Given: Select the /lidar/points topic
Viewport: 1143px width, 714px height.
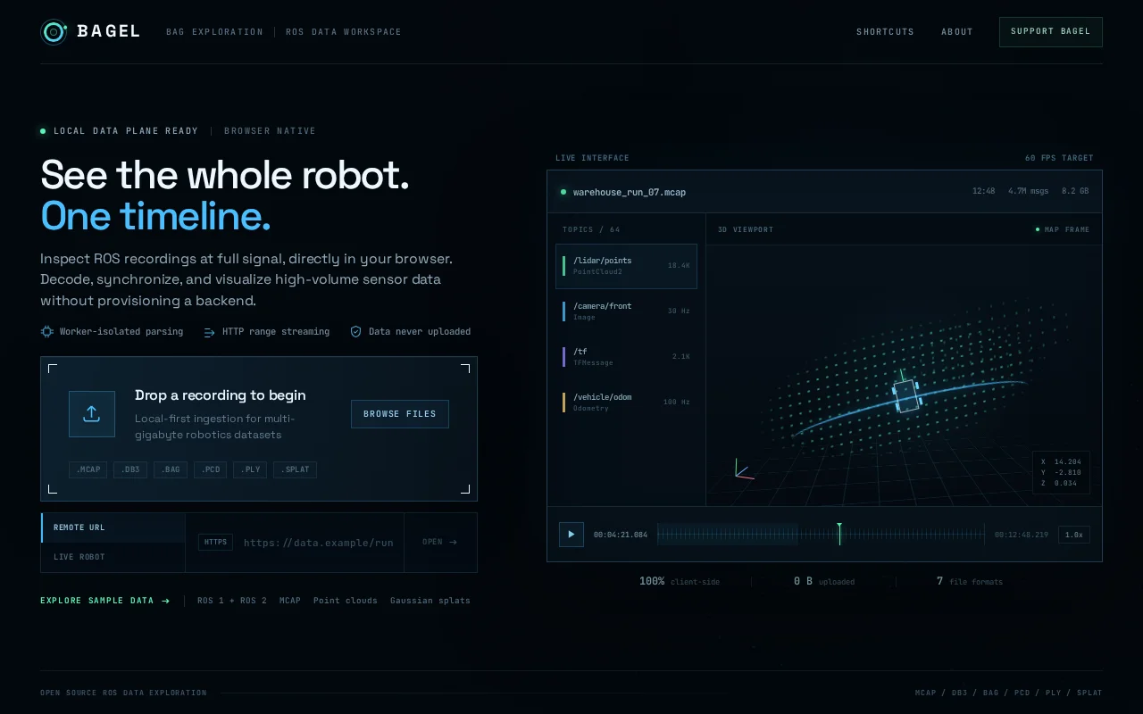Looking at the screenshot, I should pos(626,266).
